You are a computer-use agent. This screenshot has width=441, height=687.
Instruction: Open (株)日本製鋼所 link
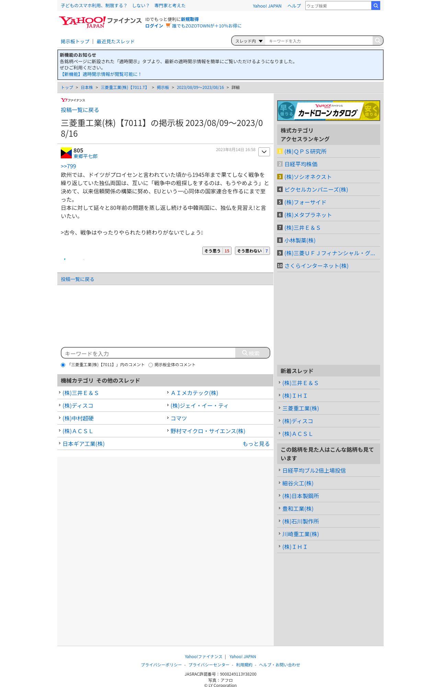[x=301, y=496]
